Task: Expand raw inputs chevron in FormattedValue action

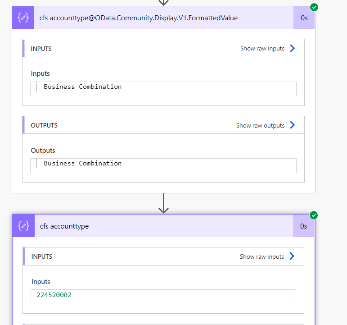Action: (x=293, y=48)
